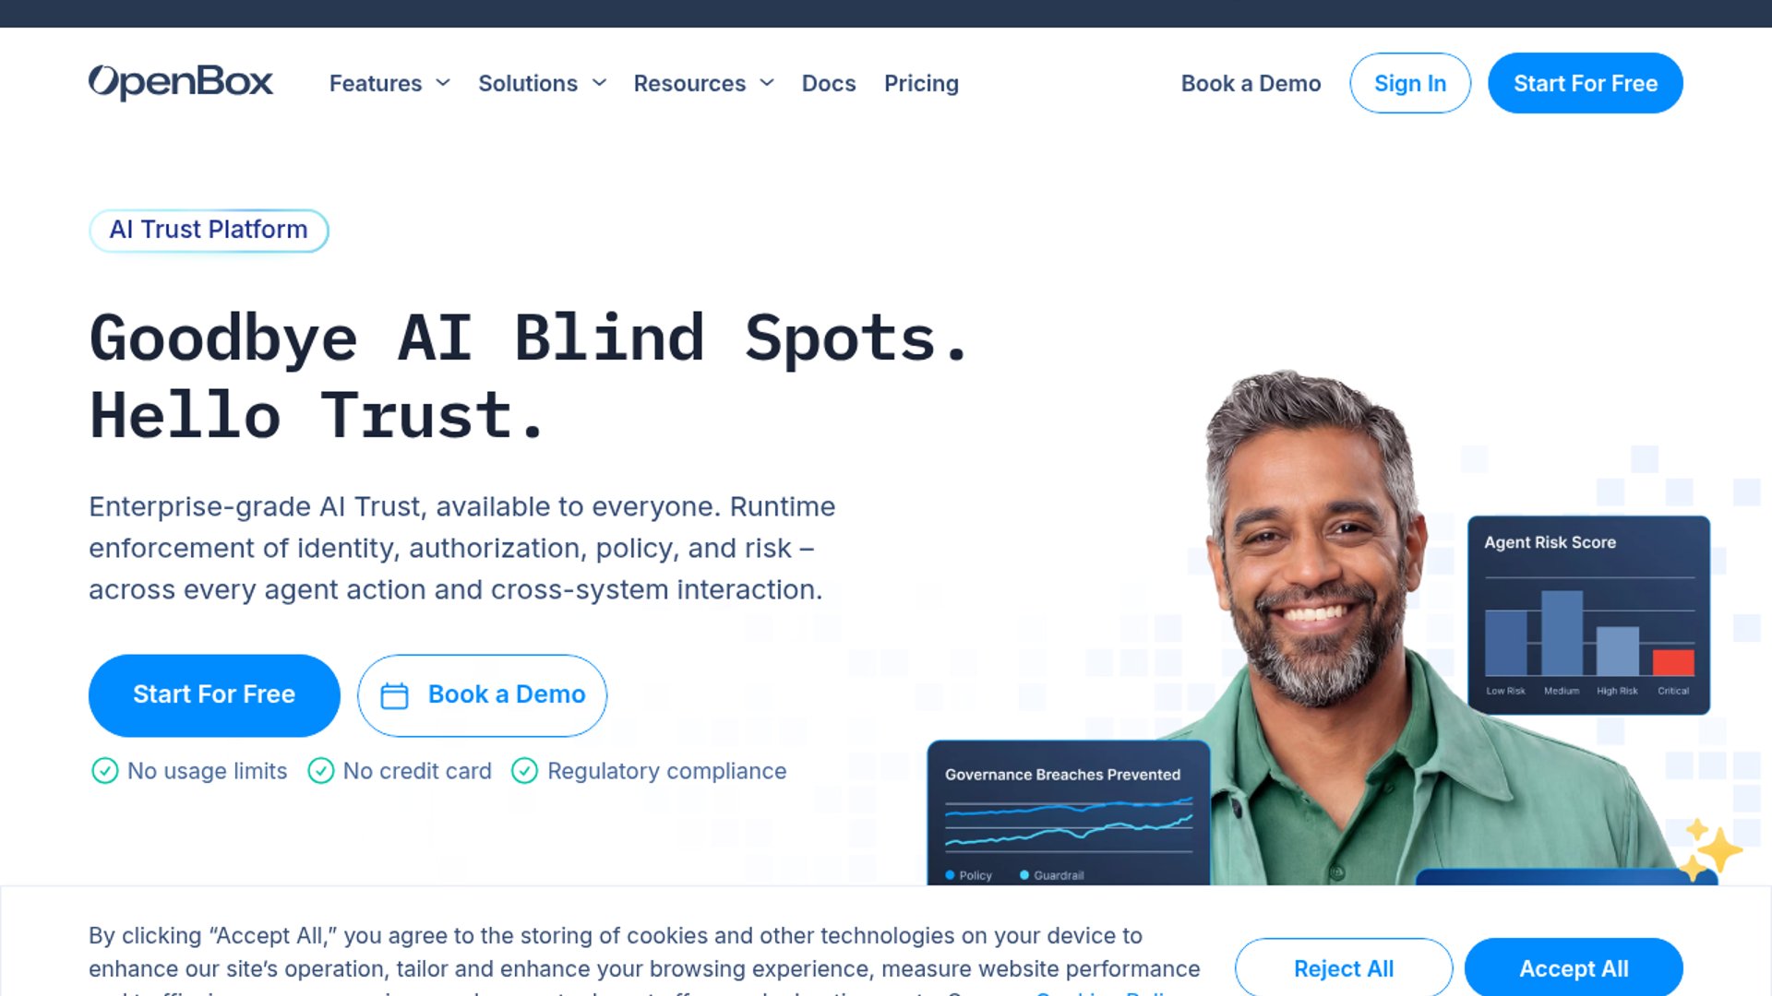This screenshot has width=1772, height=996.
Task: Expand the Solutions dropdown chevron
Action: pos(599,83)
